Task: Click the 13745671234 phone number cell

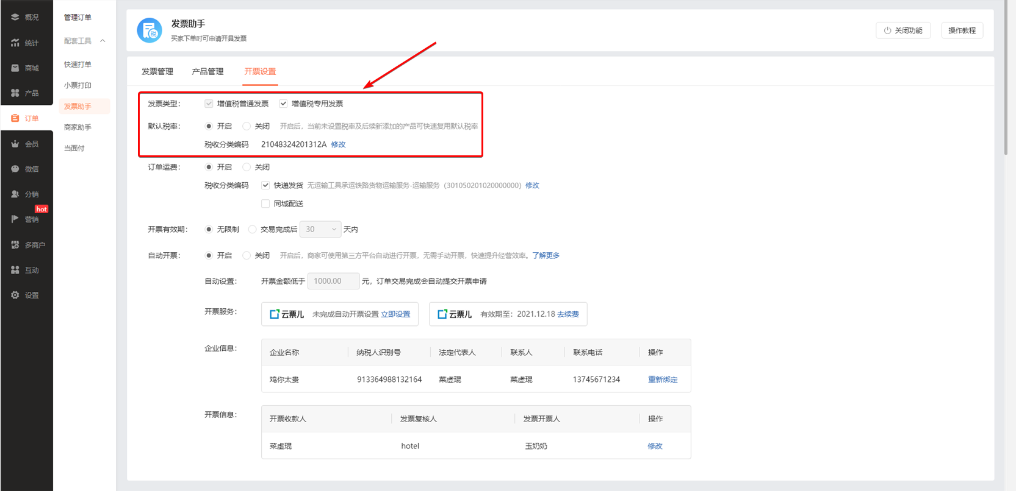Action: coord(596,380)
